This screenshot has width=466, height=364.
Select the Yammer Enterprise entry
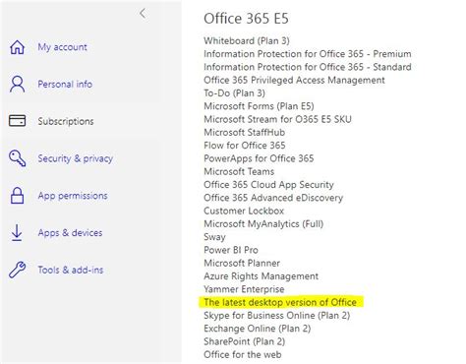[x=244, y=289]
